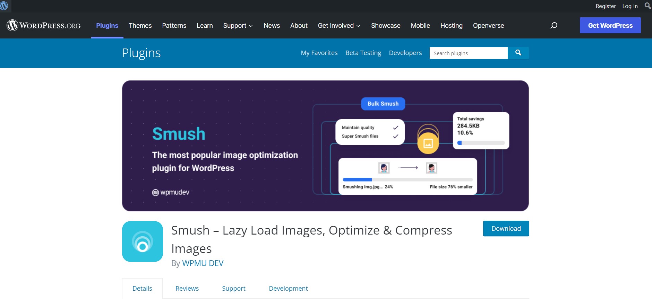The image size is (652, 299).
Task: Click the yellow image icon in banner
Action: [x=428, y=143]
